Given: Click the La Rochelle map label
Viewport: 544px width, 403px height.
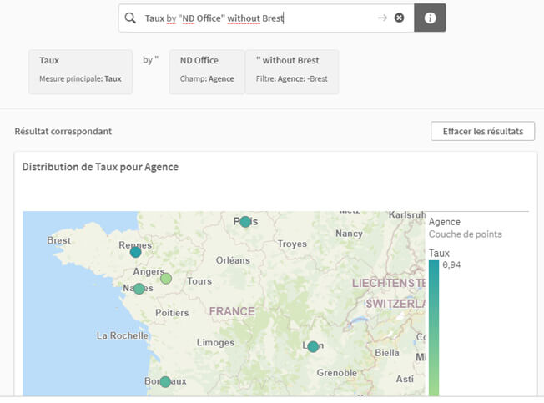Looking at the screenshot, I should pos(122,335).
